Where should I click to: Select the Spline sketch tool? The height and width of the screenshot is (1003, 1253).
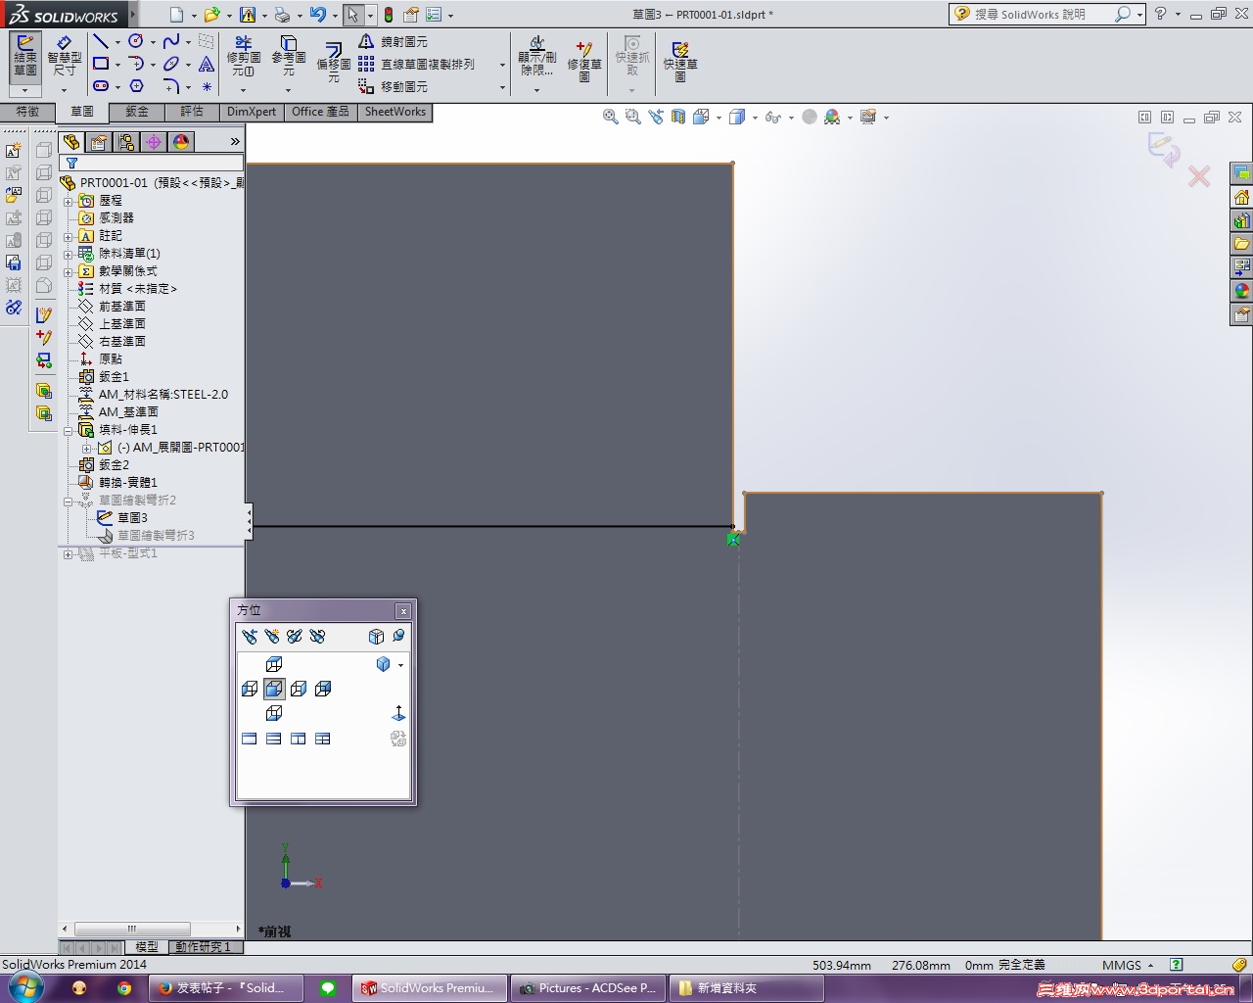[x=171, y=41]
